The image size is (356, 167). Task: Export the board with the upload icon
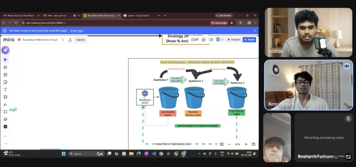pyautogui.click(x=70, y=40)
